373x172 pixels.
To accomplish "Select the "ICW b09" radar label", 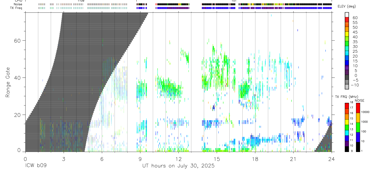I will pyautogui.click(x=36, y=166).
